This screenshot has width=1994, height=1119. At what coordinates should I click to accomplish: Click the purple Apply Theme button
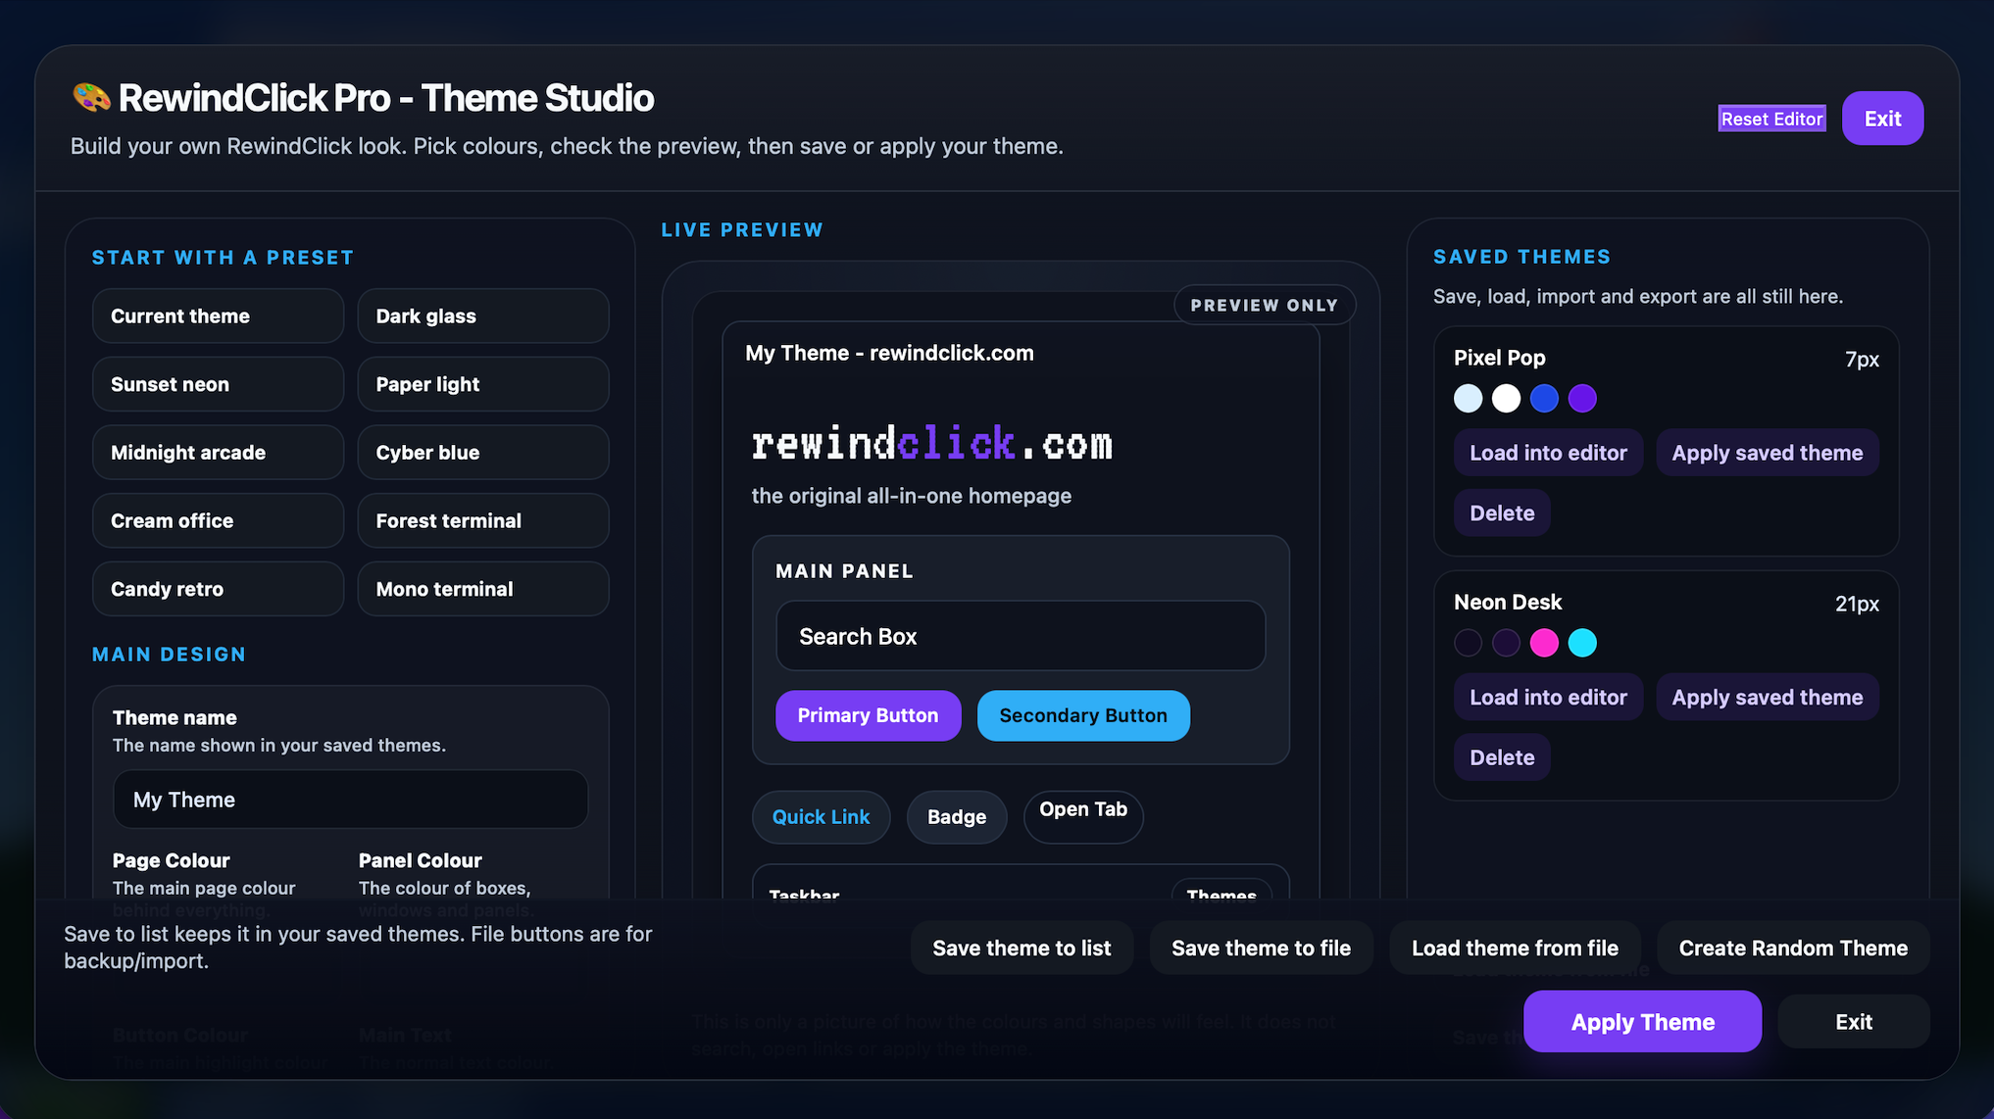point(1642,1021)
